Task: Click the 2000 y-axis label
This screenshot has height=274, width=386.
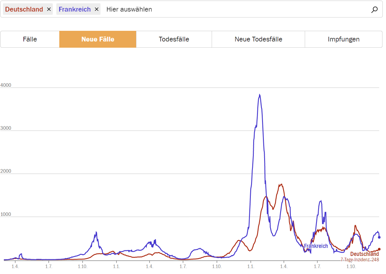Action: [6, 171]
